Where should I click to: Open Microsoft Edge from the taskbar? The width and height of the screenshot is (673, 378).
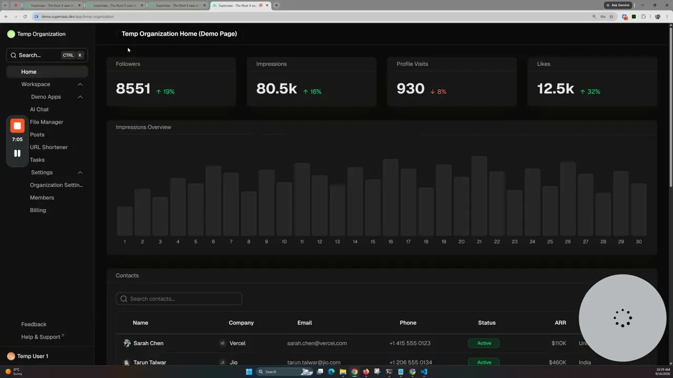331,372
